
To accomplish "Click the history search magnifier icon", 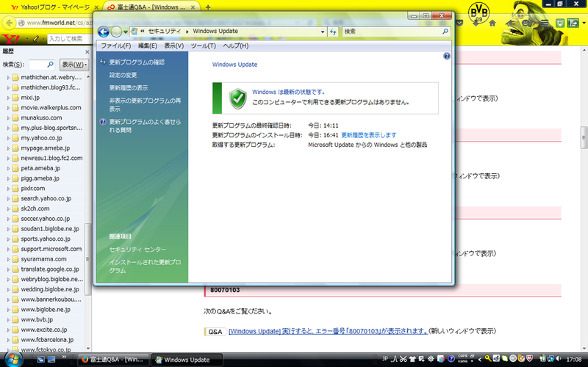I will [50, 65].
